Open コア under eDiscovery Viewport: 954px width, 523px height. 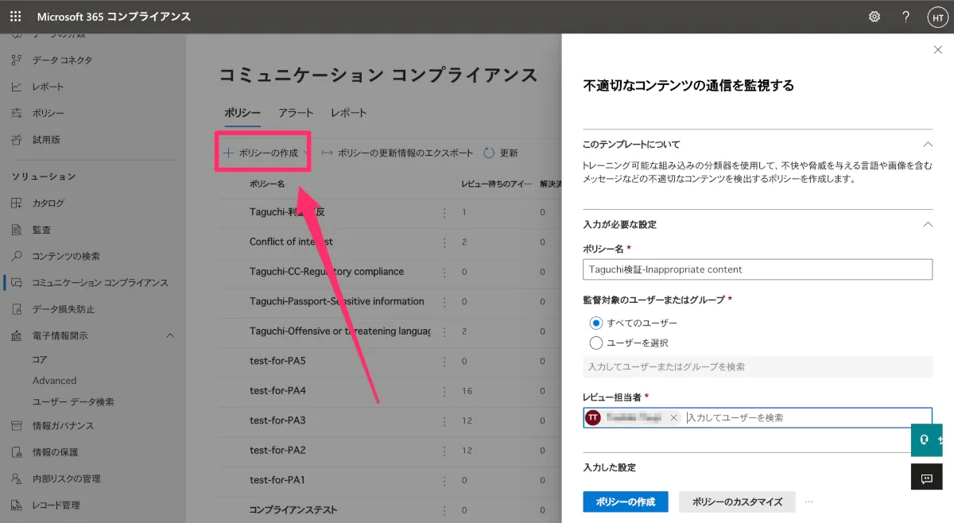coord(40,360)
